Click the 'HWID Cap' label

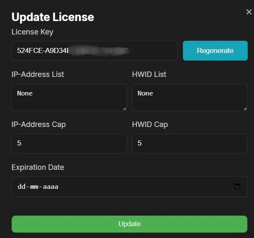[150, 124]
